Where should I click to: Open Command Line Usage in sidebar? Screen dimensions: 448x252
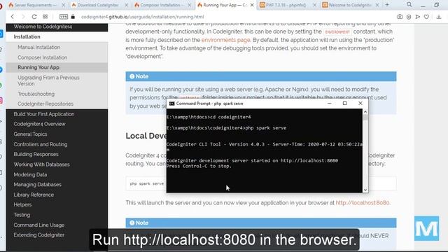39,225
